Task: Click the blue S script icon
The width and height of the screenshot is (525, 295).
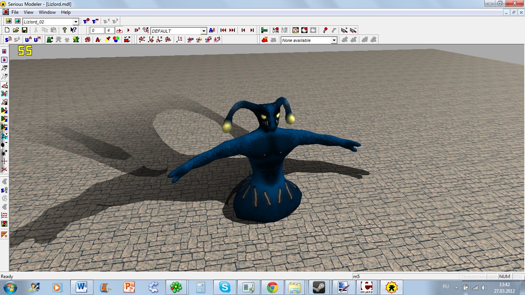Action: click(8, 40)
